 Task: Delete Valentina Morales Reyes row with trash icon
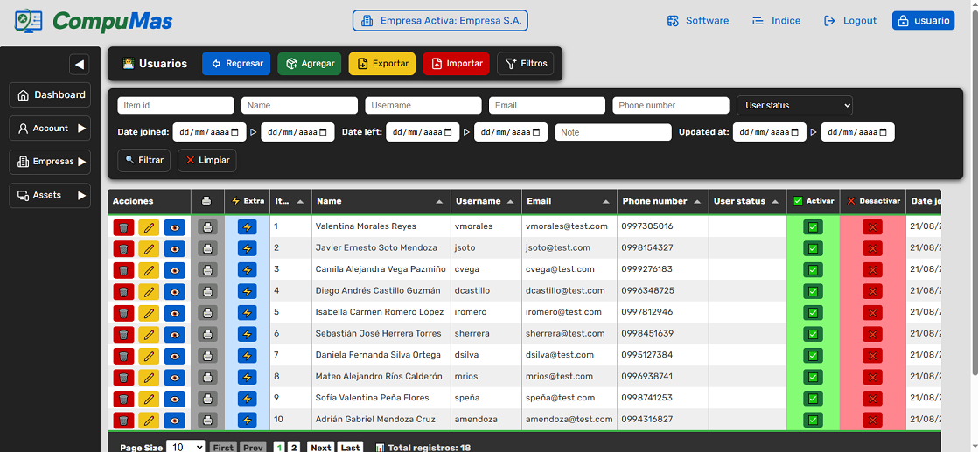[x=123, y=226]
